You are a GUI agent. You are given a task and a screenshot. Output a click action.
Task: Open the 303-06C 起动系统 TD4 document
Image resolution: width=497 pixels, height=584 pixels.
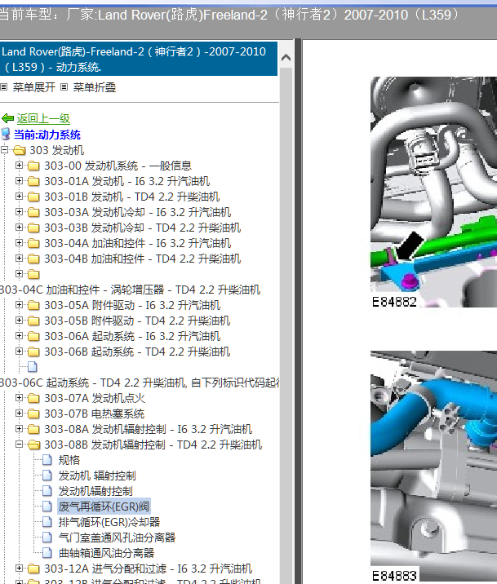(x=140, y=383)
